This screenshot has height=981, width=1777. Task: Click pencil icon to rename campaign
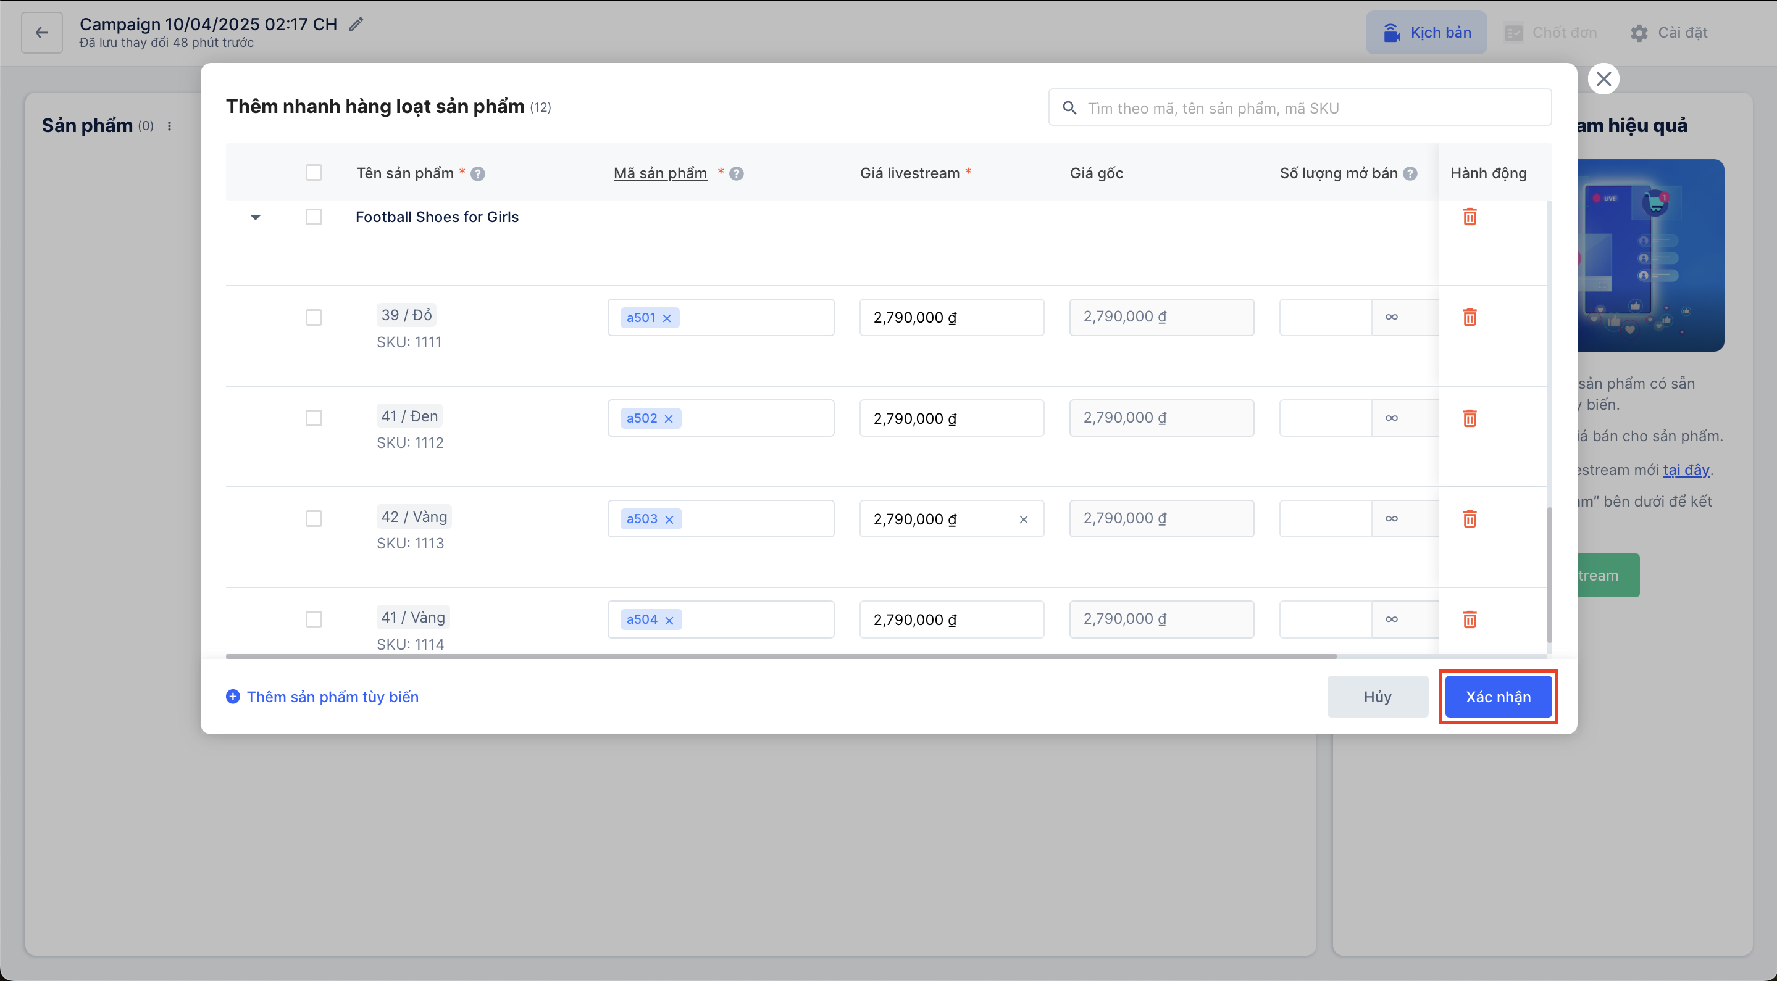[x=356, y=25]
